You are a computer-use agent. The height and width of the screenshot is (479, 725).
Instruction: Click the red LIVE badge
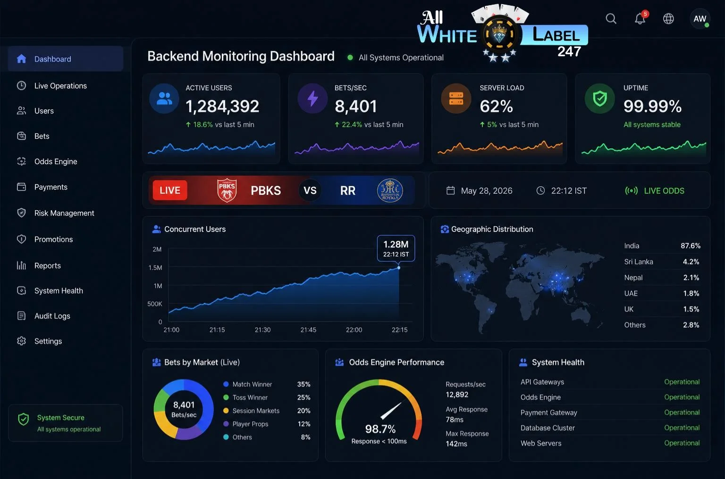[170, 190]
